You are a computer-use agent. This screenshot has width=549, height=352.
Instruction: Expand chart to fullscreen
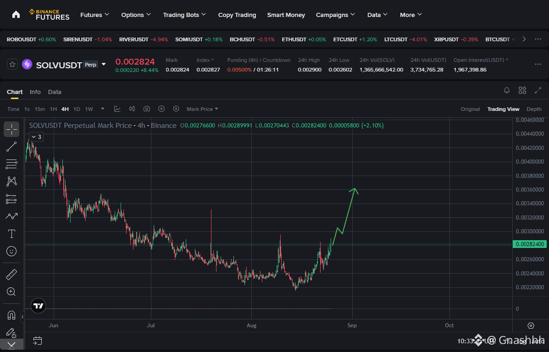pos(538,90)
